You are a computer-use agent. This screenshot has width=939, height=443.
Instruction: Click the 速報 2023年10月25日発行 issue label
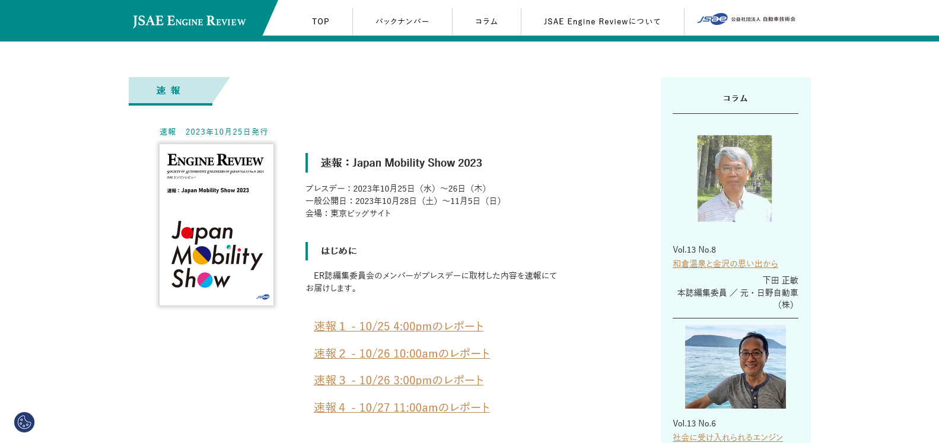(214, 132)
